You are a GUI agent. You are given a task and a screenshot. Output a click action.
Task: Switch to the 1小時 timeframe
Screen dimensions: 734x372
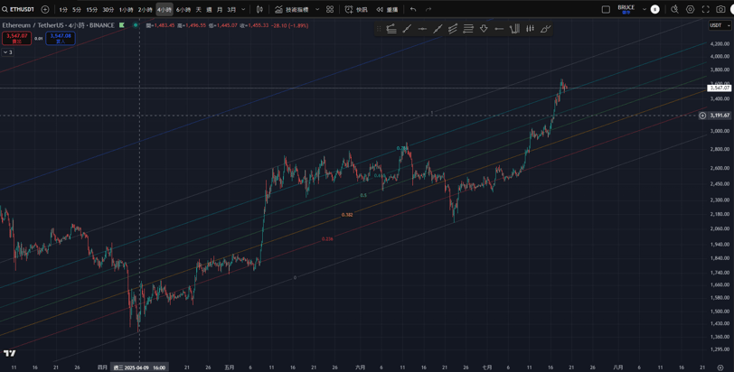point(126,9)
